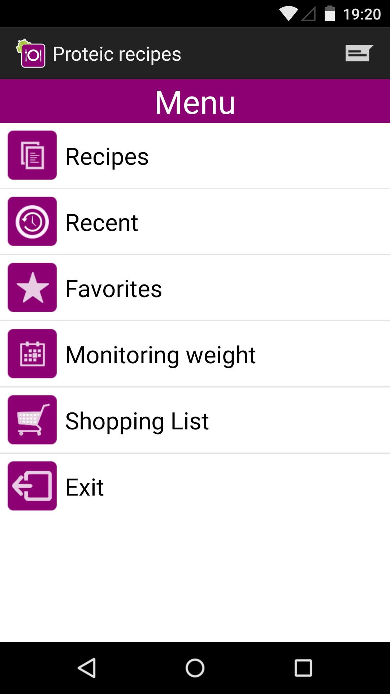Tap the Recipes documents icon
Viewport: 390px width, 694px height.
[x=32, y=155]
